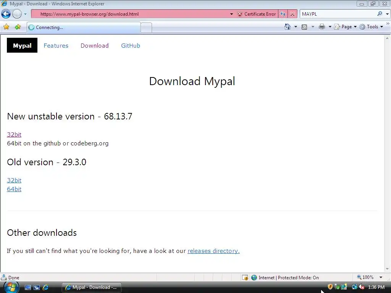Expand the address bar history dropdown
This screenshot has width=391, height=293.
click(231, 14)
